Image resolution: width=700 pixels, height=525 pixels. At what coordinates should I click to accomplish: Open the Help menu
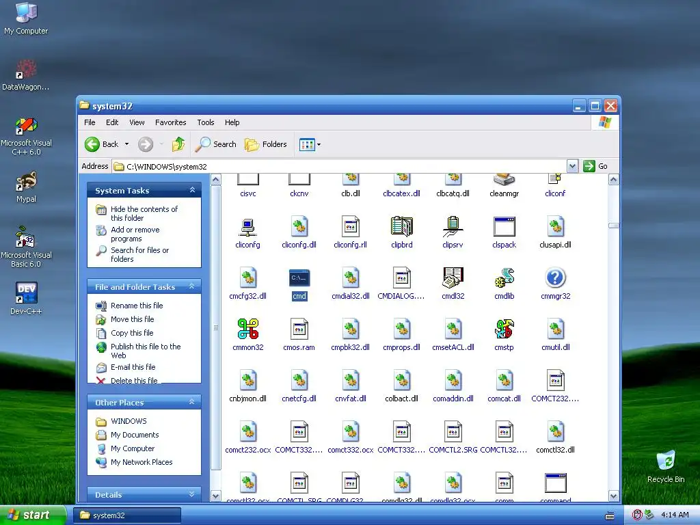click(x=232, y=122)
